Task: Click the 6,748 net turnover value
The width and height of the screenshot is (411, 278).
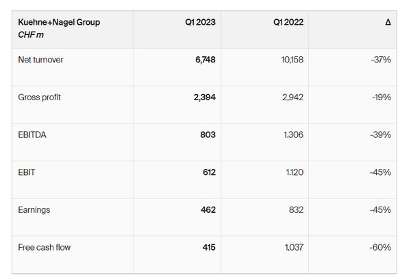Action: coord(205,60)
